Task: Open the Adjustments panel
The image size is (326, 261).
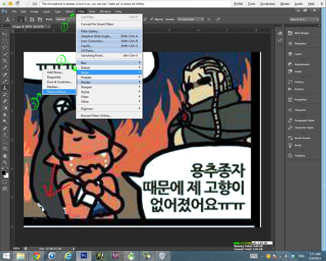Action: tap(303, 64)
